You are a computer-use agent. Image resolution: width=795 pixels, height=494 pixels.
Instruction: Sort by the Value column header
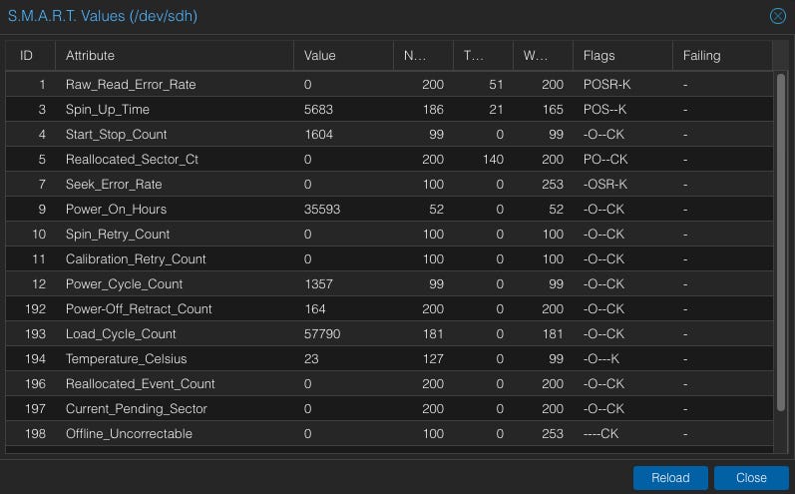click(343, 55)
